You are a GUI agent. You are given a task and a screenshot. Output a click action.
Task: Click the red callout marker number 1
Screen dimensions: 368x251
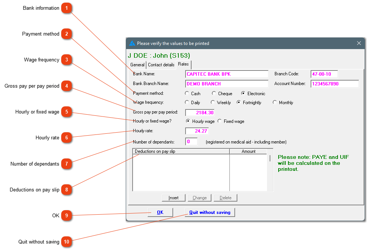point(67,8)
